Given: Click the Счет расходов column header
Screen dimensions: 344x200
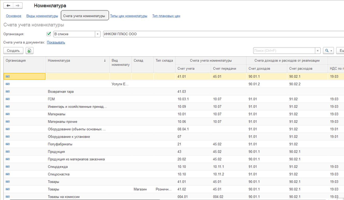Looking at the screenshot, I should [x=308, y=69].
